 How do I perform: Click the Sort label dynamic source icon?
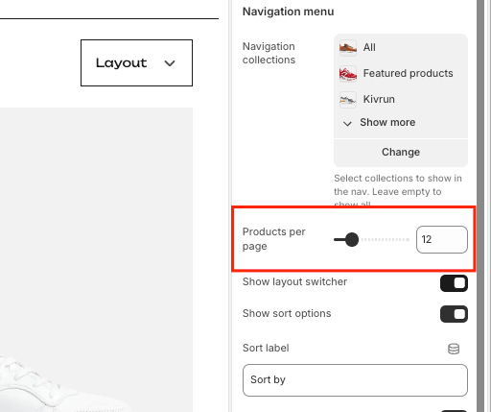click(x=454, y=349)
